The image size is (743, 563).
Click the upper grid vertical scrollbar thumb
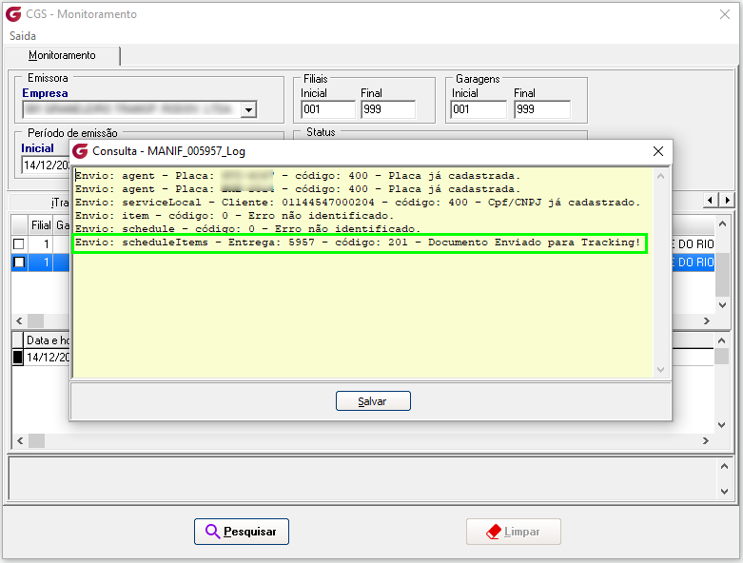click(x=722, y=273)
